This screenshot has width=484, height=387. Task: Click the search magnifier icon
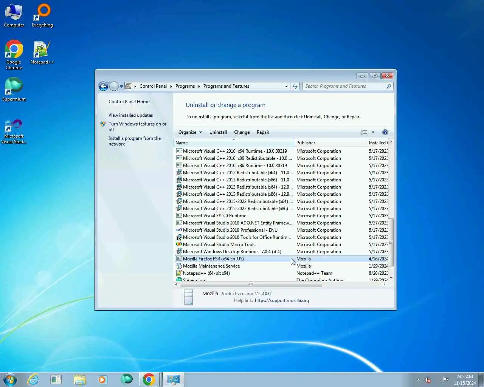389,86
